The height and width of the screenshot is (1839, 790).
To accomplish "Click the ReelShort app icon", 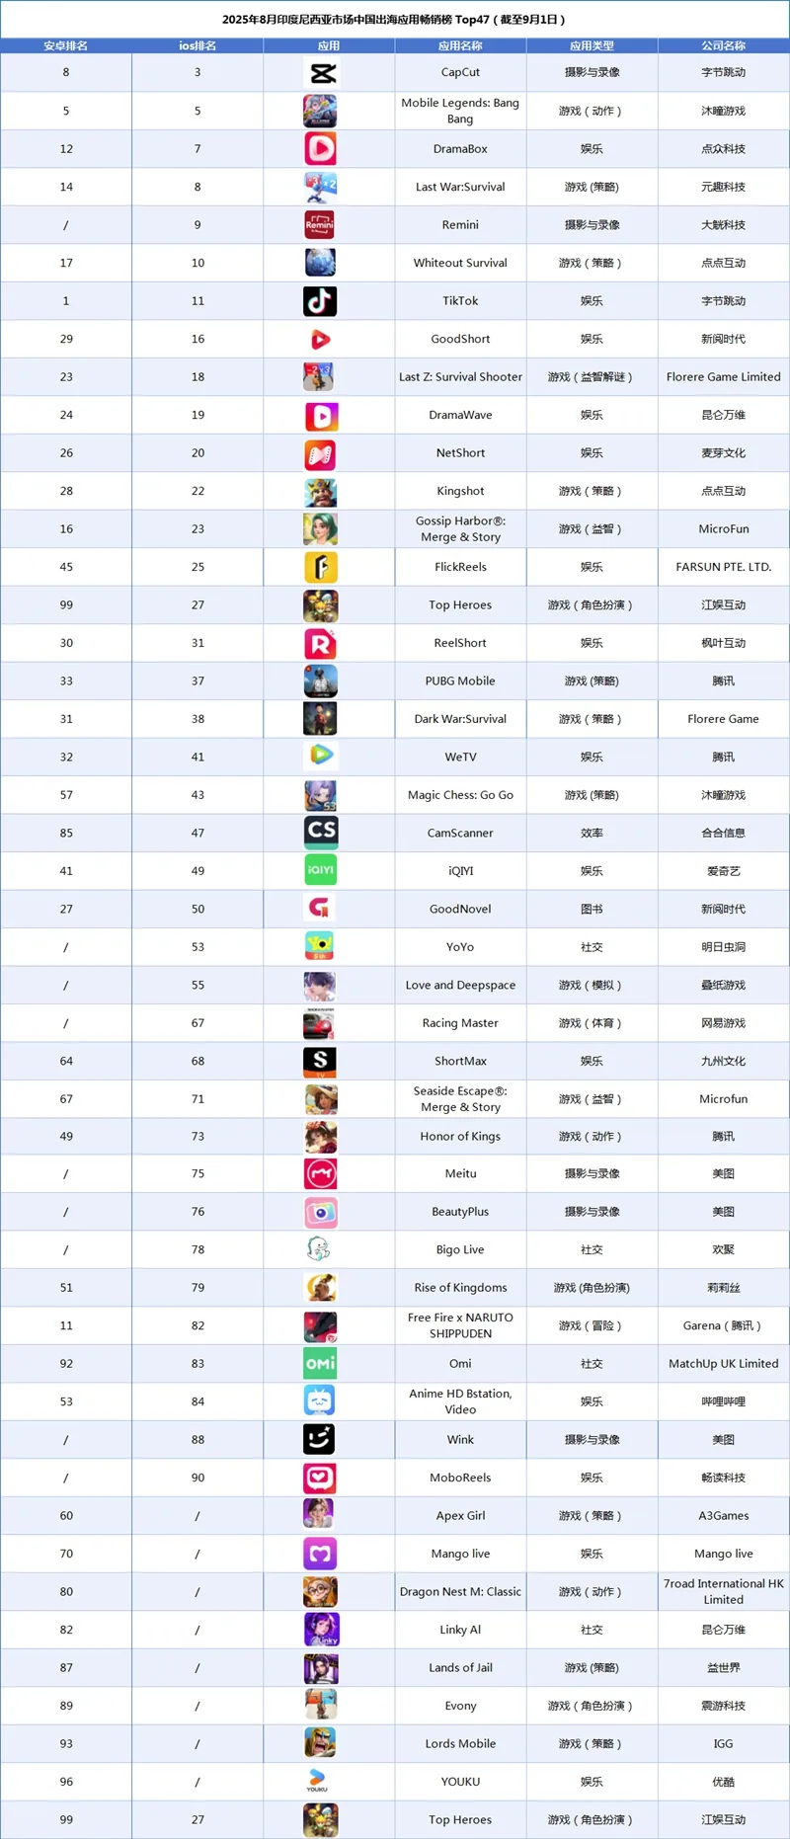I will click(x=320, y=644).
